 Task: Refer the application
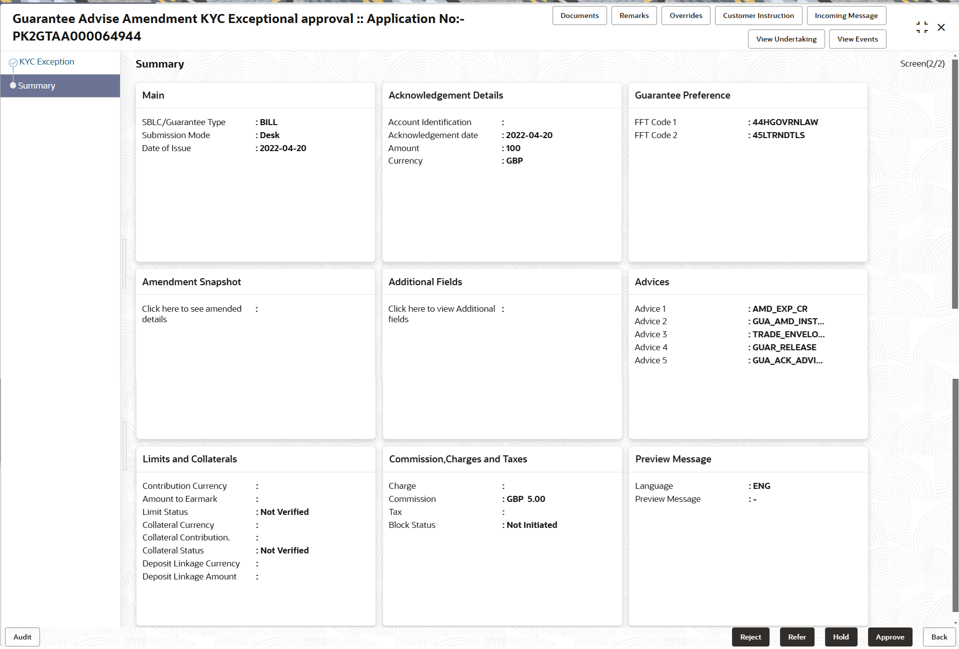pos(796,636)
